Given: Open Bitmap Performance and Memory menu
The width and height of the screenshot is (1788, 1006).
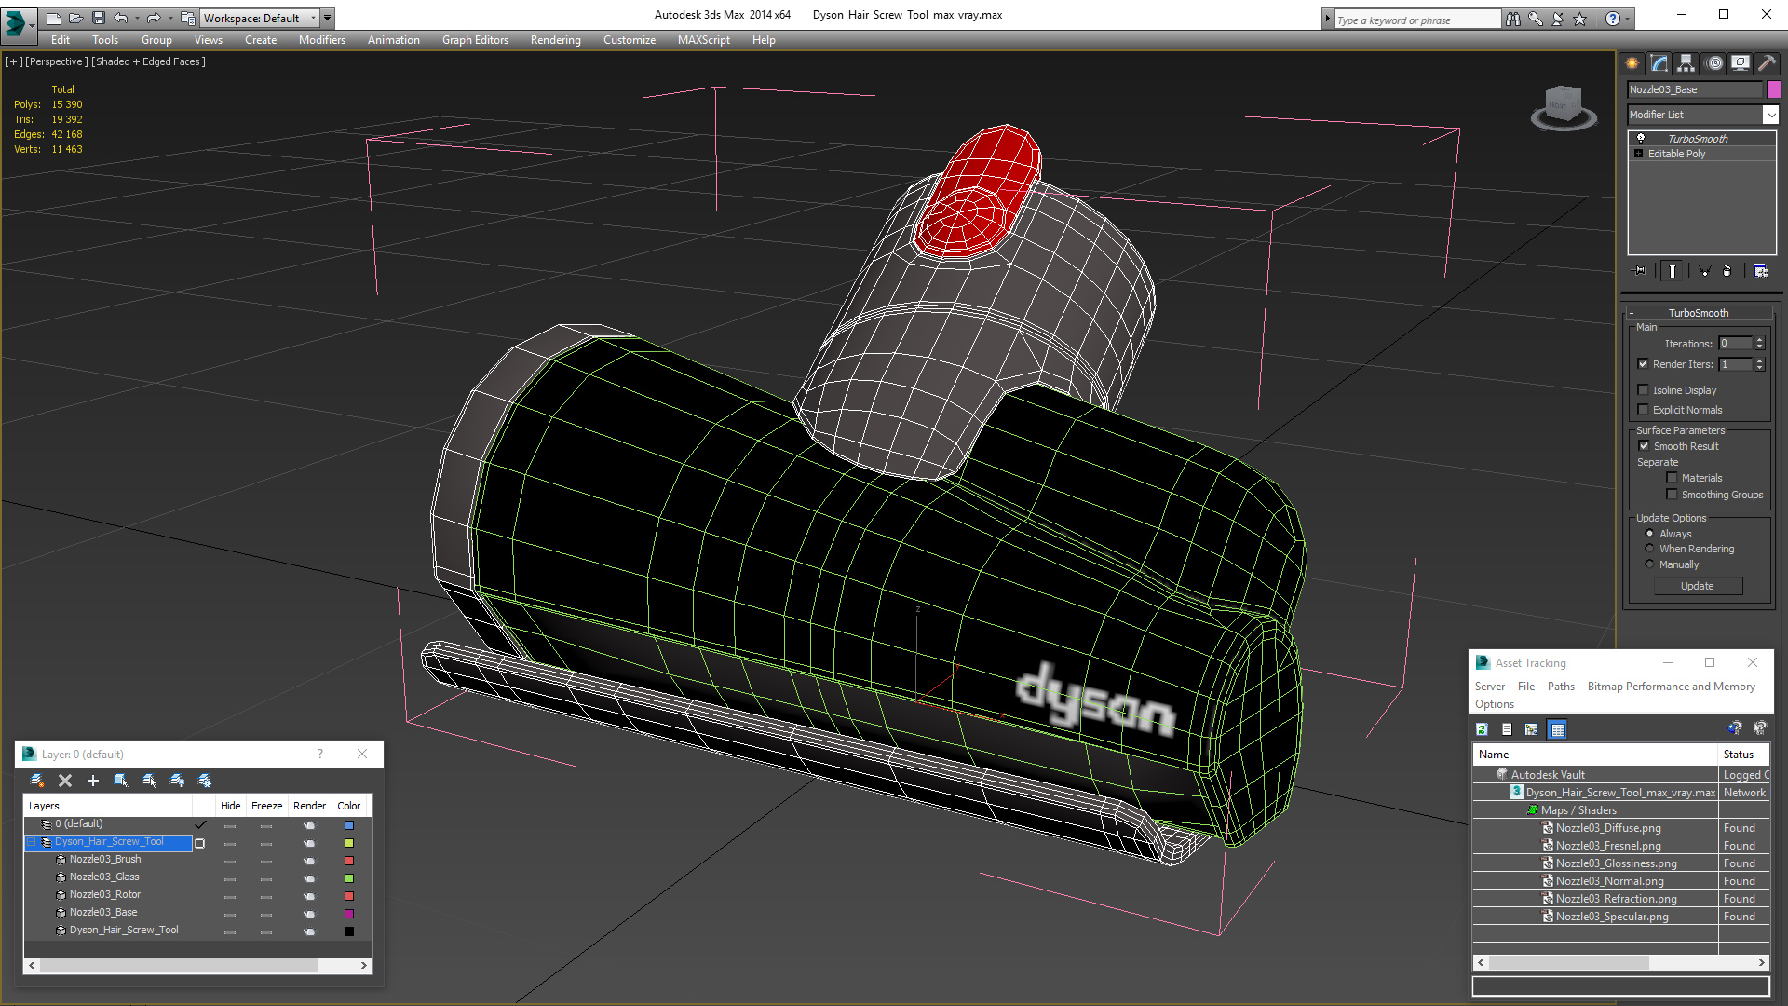Looking at the screenshot, I should point(1671,687).
